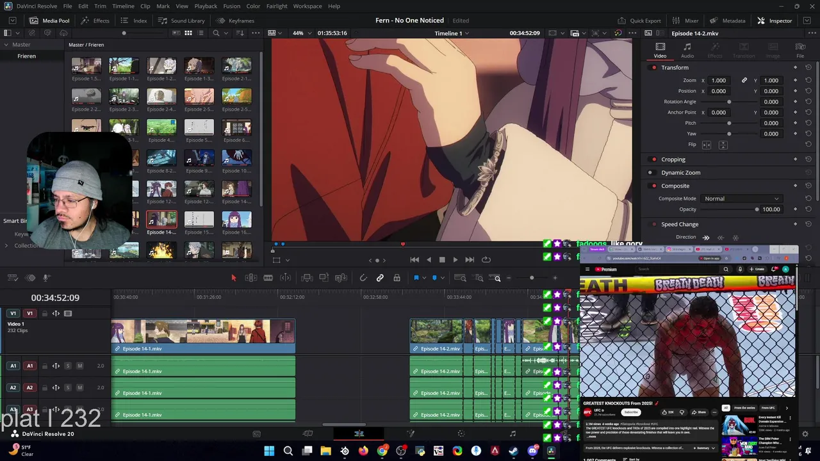This screenshot has width=820, height=461.
Task: Open the Media page icon
Action: [256, 433]
